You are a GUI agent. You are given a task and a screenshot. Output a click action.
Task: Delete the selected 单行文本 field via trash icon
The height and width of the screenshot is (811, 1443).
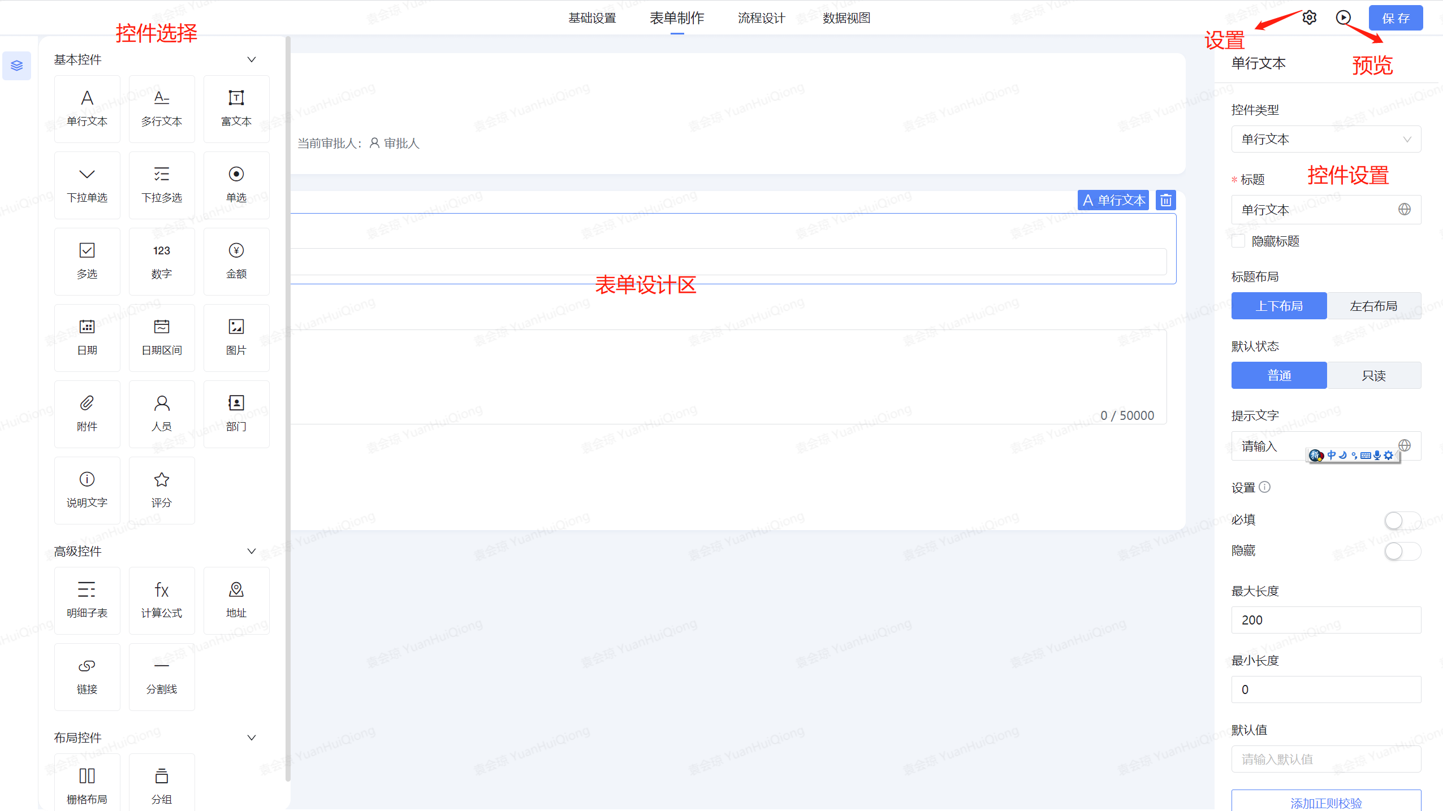coord(1165,200)
